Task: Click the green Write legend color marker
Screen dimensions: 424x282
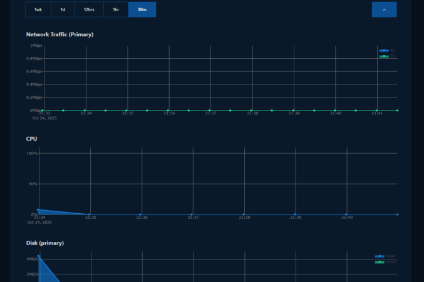Action: [x=380, y=262]
